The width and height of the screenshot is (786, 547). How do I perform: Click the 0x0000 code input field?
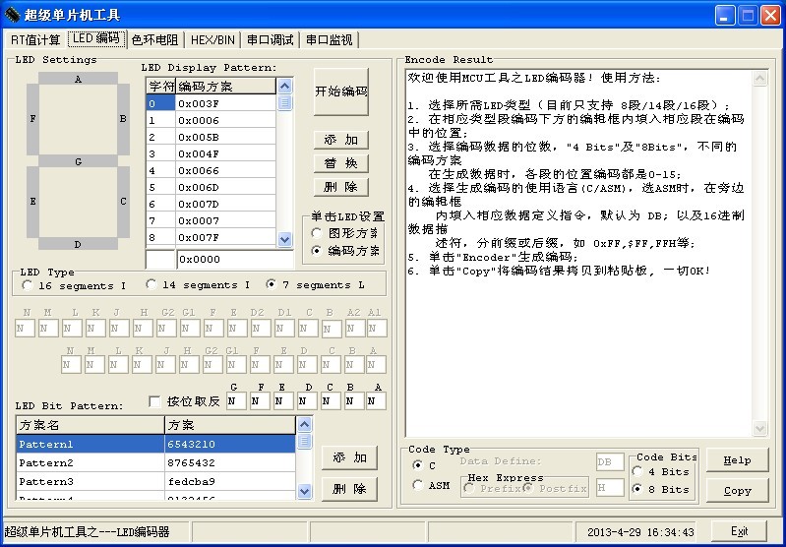234,259
